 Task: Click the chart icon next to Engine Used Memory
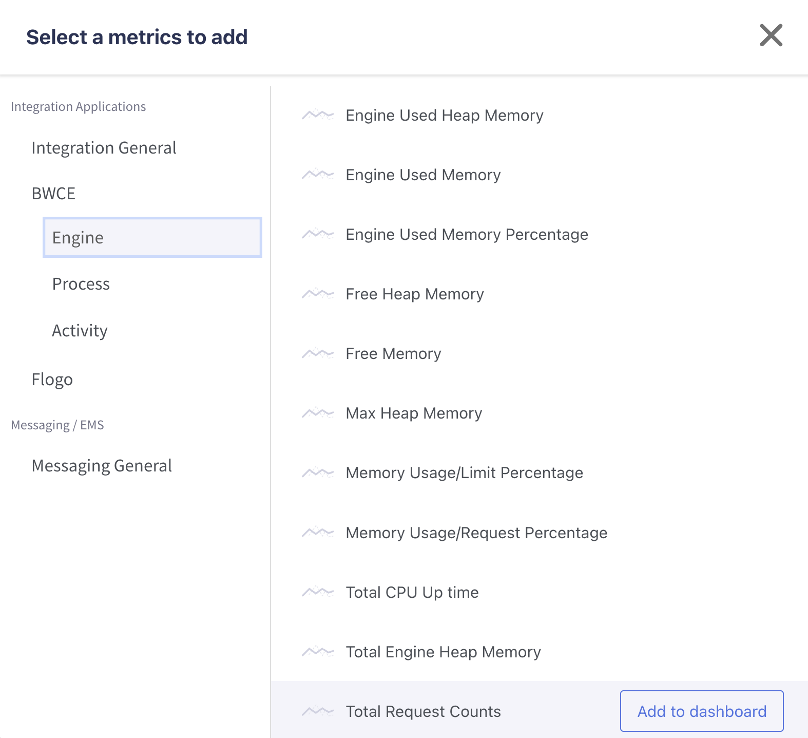318,175
